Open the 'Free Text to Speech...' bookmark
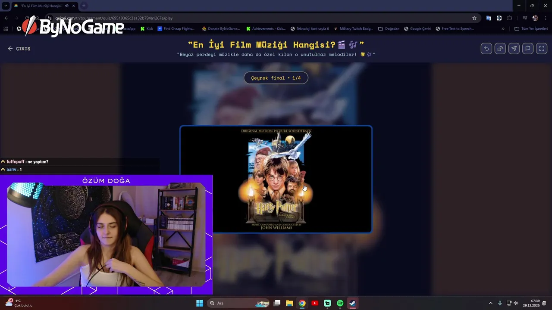This screenshot has width=552, height=310. click(455, 29)
